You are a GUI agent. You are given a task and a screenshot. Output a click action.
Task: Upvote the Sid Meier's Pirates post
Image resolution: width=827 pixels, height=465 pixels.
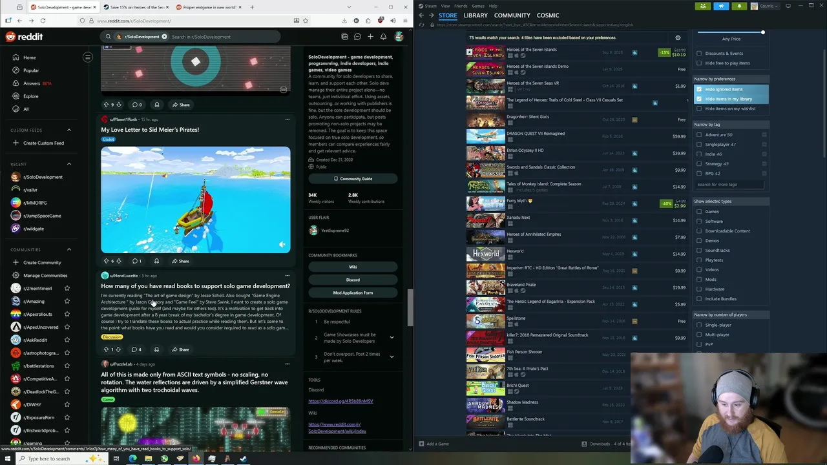[106, 261]
